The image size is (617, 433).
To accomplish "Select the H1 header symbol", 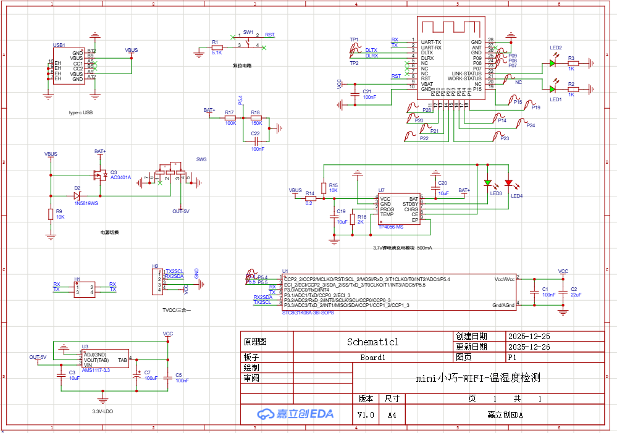I will pos(84,290).
